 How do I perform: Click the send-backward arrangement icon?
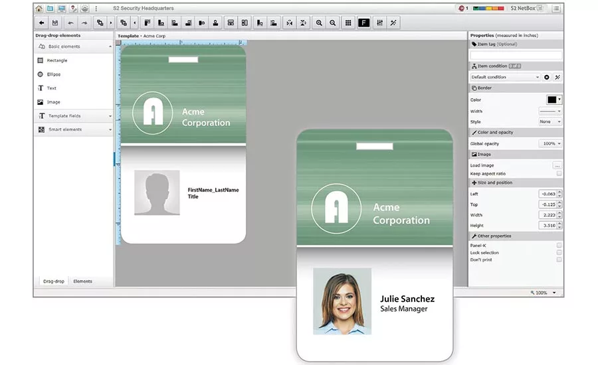(x=123, y=23)
